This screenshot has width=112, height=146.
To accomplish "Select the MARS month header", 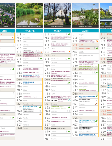I will click(57, 31).
